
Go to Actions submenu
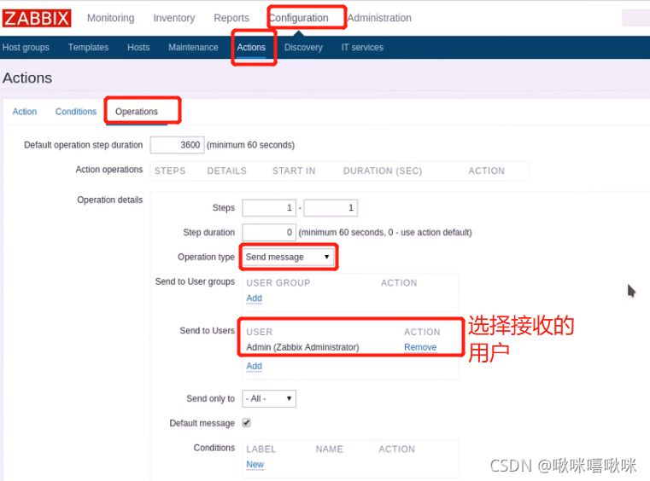pyautogui.click(x=251, y=47)
